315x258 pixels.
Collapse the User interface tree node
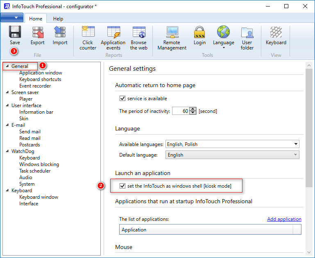7,105
